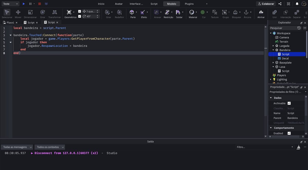Image resolution: width=308 pixels, height=170 pixels.
Task: Toggle the move snapping checkbox
Action: coord(80,11)
